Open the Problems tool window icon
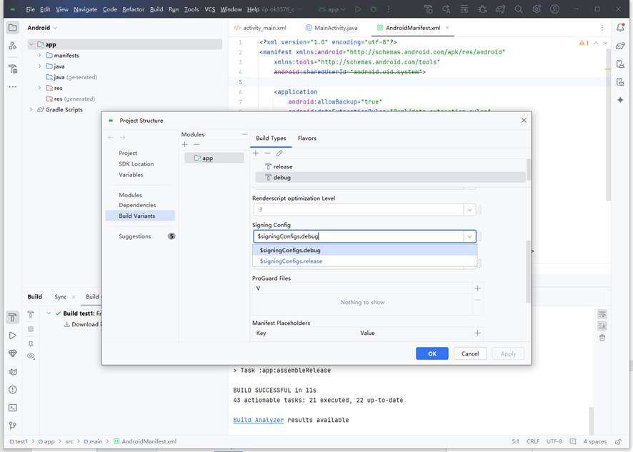633x452 pixels. pyautogui.click(x=13, y=389)
